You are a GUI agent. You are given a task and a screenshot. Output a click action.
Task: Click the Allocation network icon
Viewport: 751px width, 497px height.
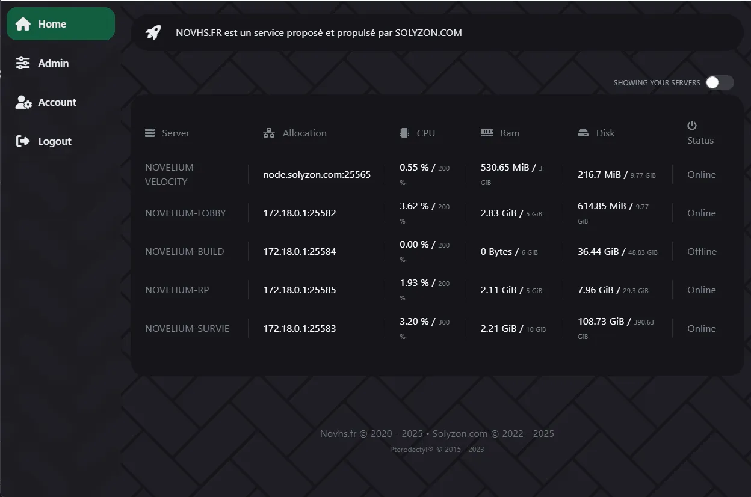pyautogui.click(x=269, y=133)
